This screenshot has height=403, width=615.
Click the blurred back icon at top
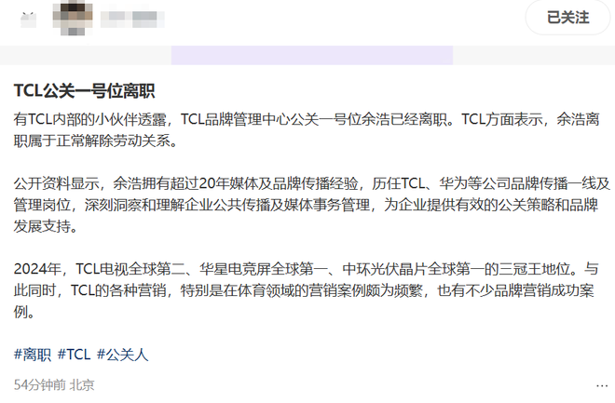coord(28,20)
